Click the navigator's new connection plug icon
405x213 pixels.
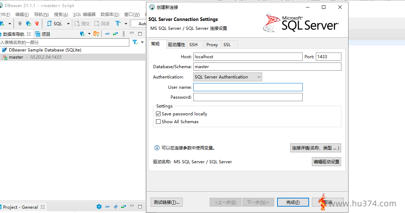point(82,34)
